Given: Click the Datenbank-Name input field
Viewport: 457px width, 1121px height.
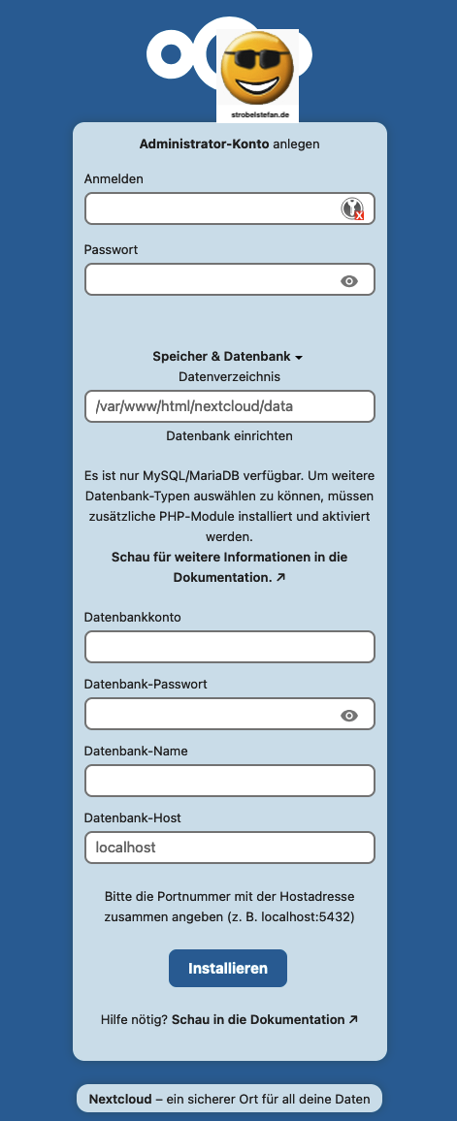Looking at the screenshot, I should [230, 781].
